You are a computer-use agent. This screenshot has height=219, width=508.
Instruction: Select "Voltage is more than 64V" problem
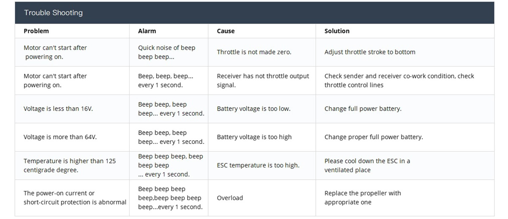[x=60, y=137]
